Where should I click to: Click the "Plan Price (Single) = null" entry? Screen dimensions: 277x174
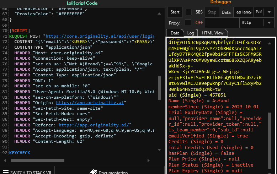point(204,159)
